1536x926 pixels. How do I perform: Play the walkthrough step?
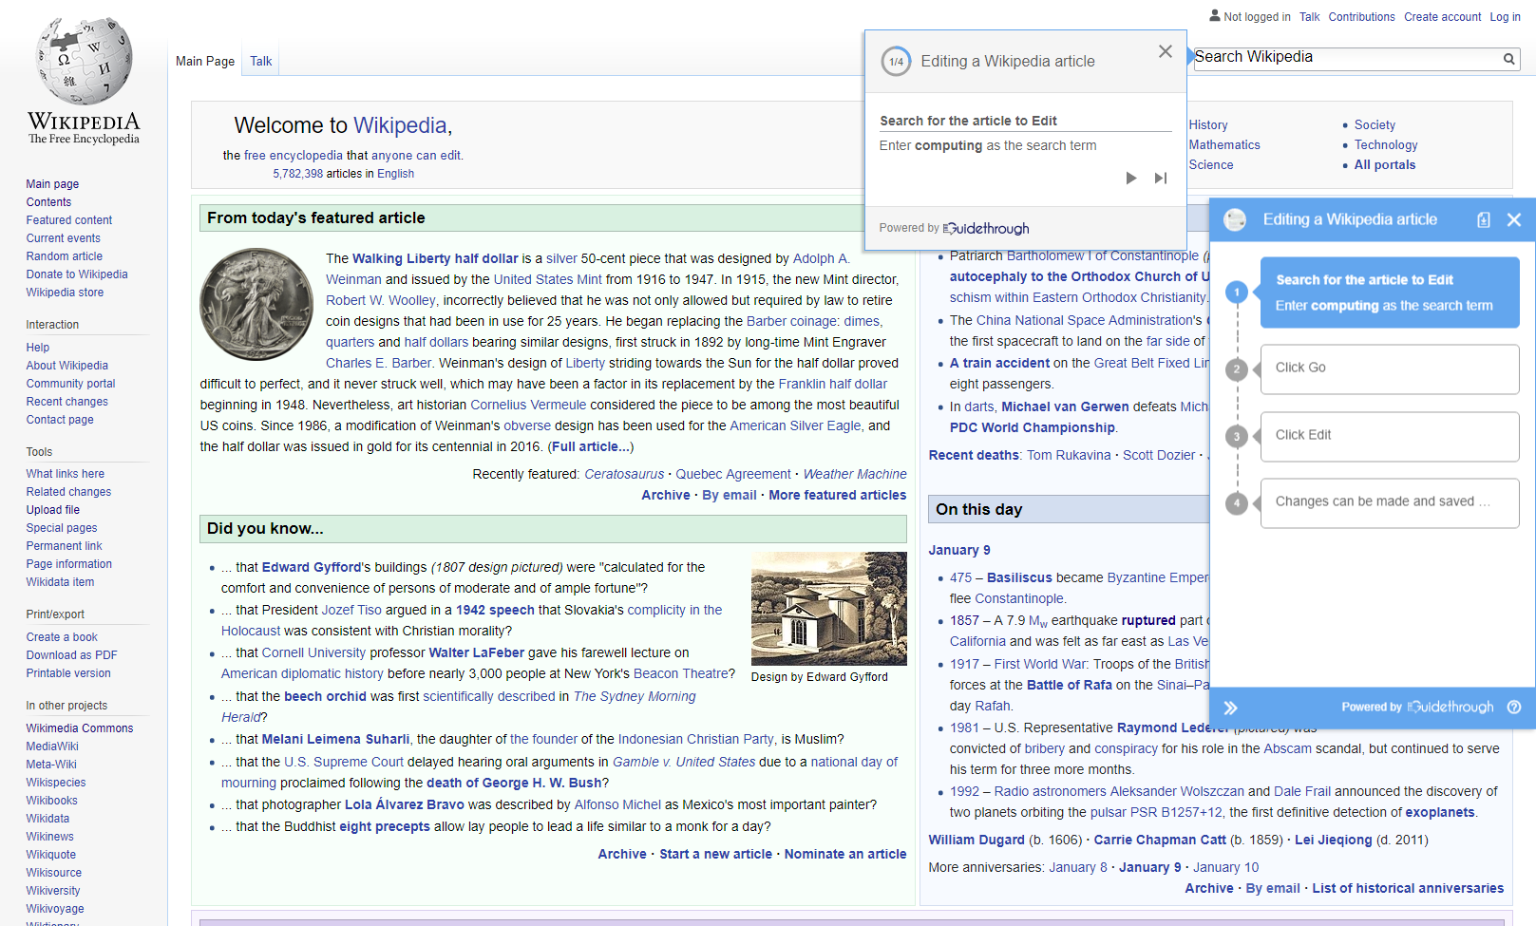coord(1131,178)
